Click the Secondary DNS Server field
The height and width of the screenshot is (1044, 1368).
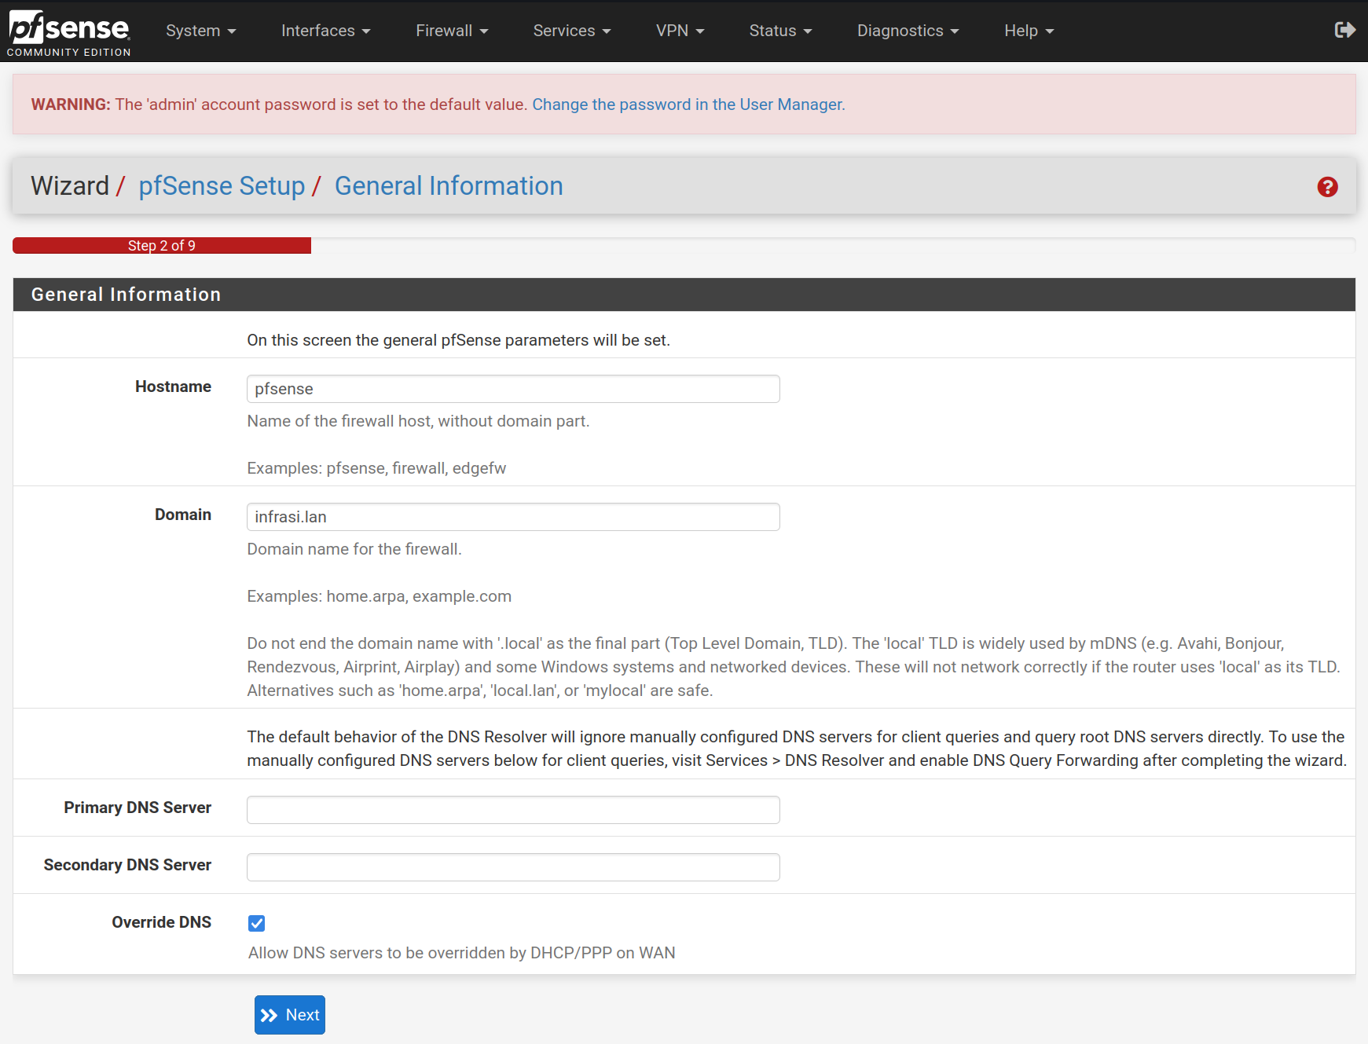(513, 867)
